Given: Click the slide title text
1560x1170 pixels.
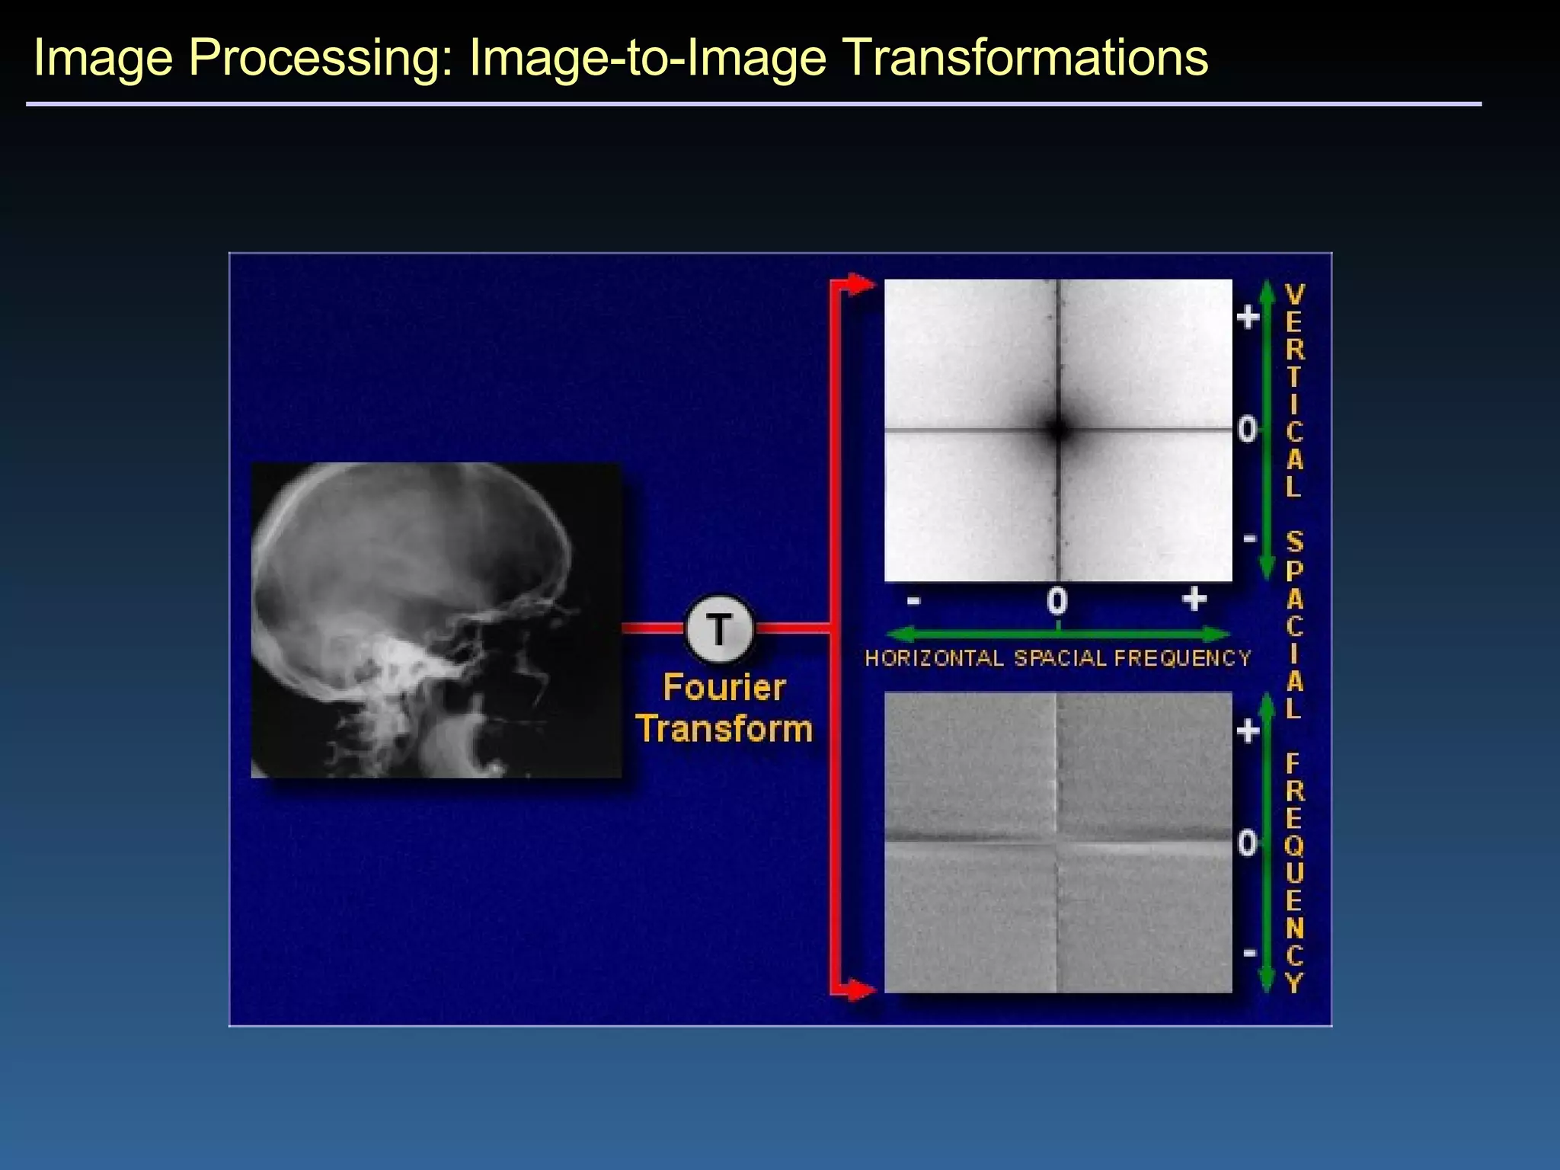Looking at the screenshot, I should click(x=620, y=58).
